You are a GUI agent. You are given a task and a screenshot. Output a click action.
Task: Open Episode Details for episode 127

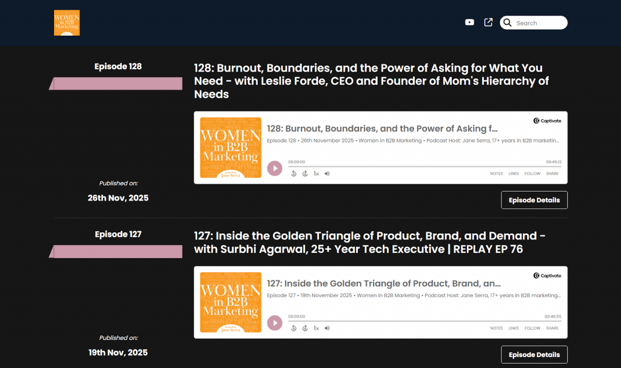[534, 355]
